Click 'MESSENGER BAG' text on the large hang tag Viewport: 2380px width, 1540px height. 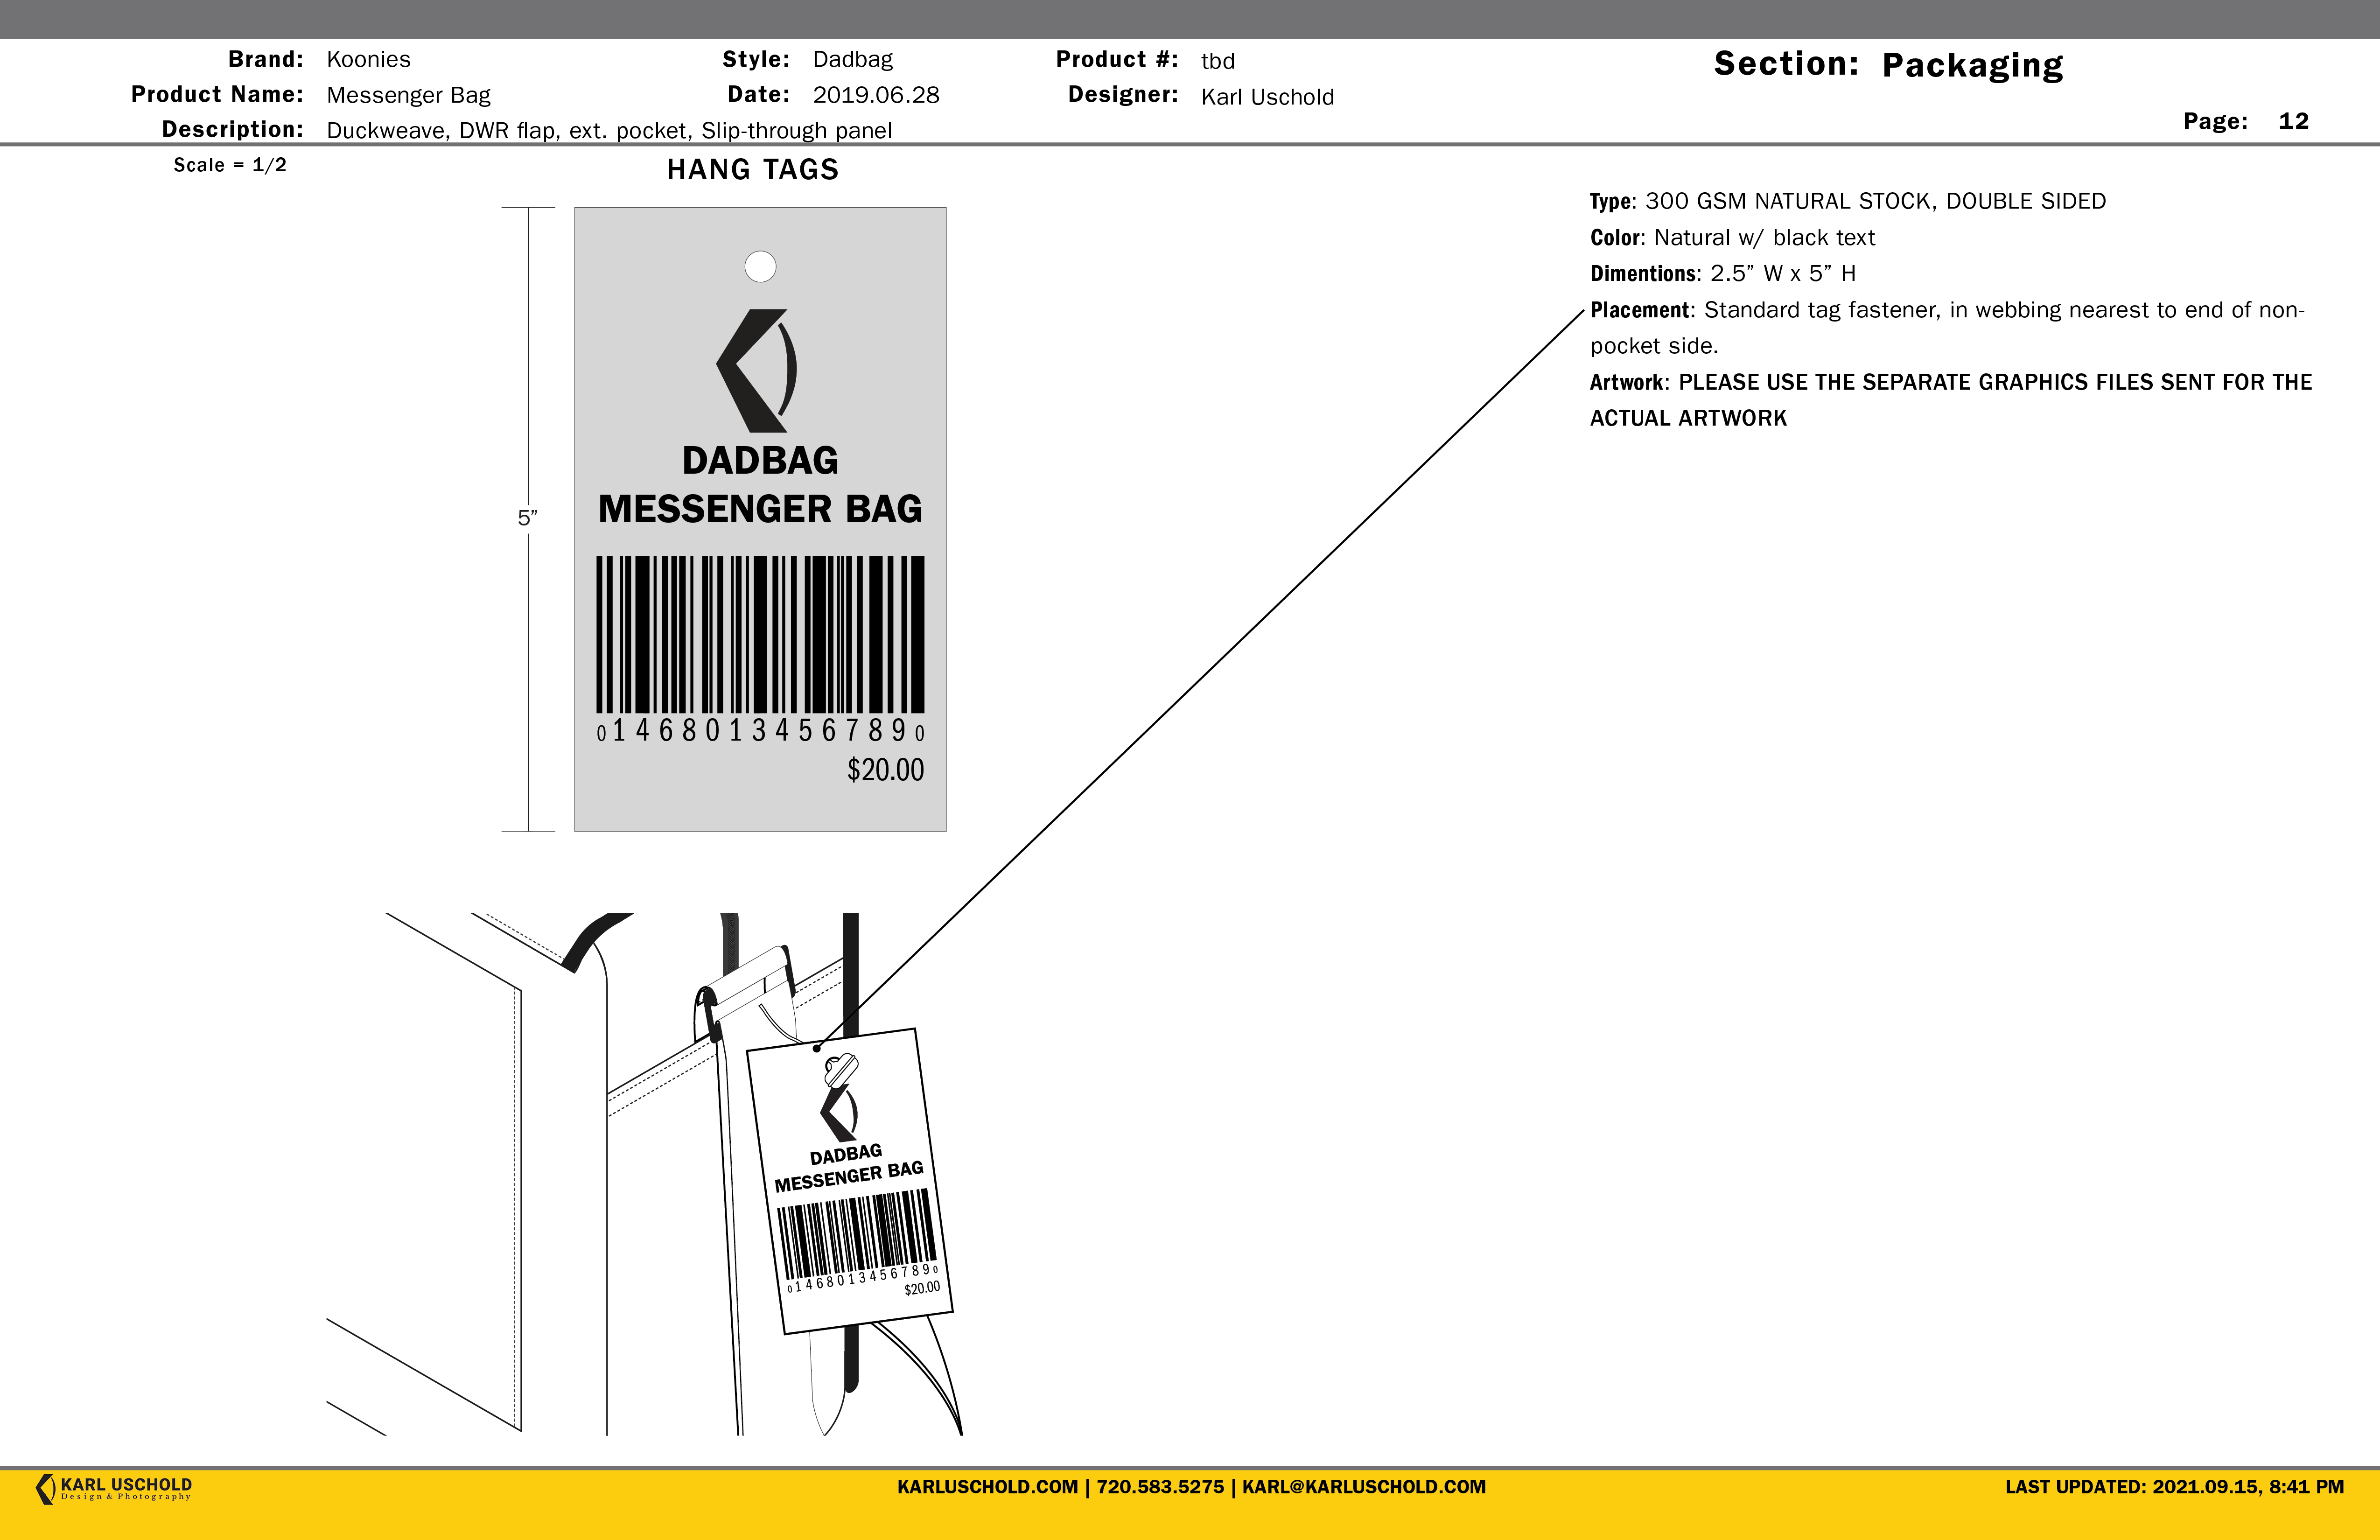tap(760, 509)
